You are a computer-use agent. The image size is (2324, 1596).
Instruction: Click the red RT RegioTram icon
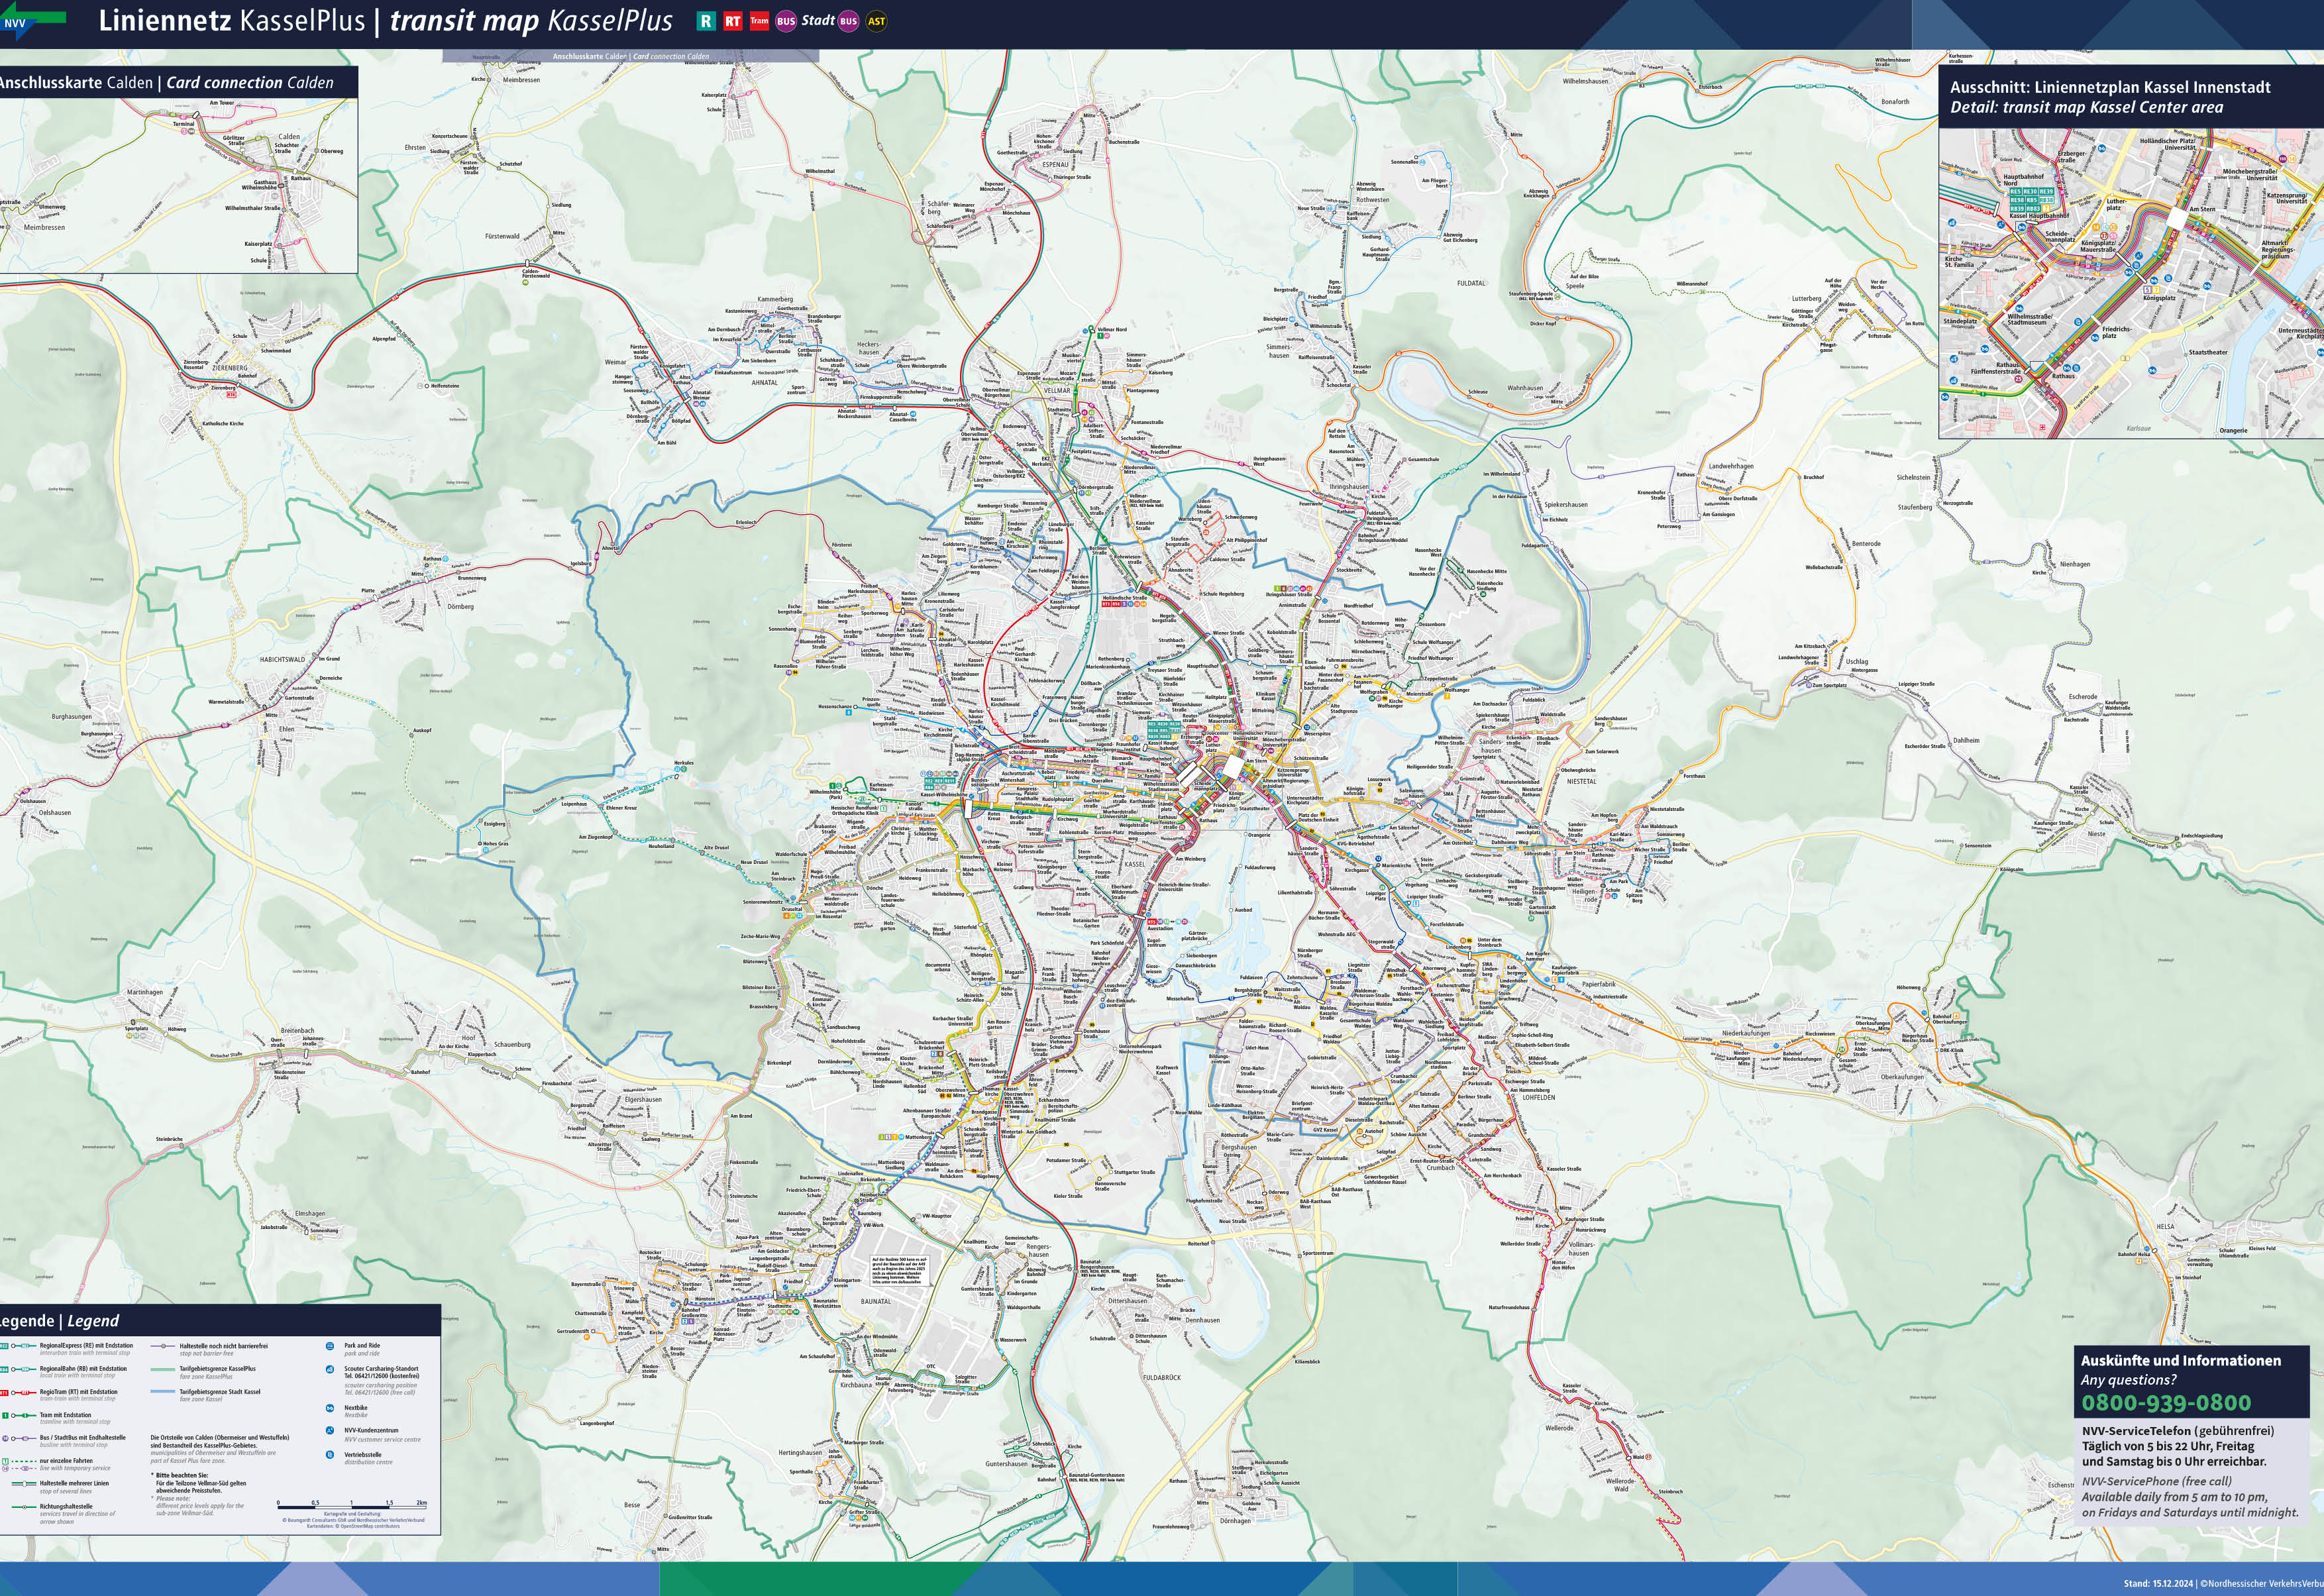pos(733,21)
